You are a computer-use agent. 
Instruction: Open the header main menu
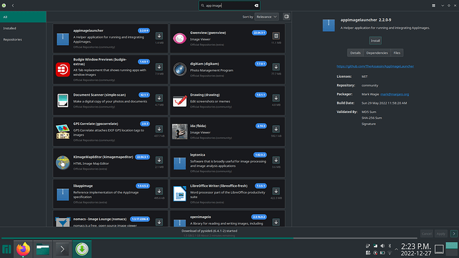coord(434,5)
